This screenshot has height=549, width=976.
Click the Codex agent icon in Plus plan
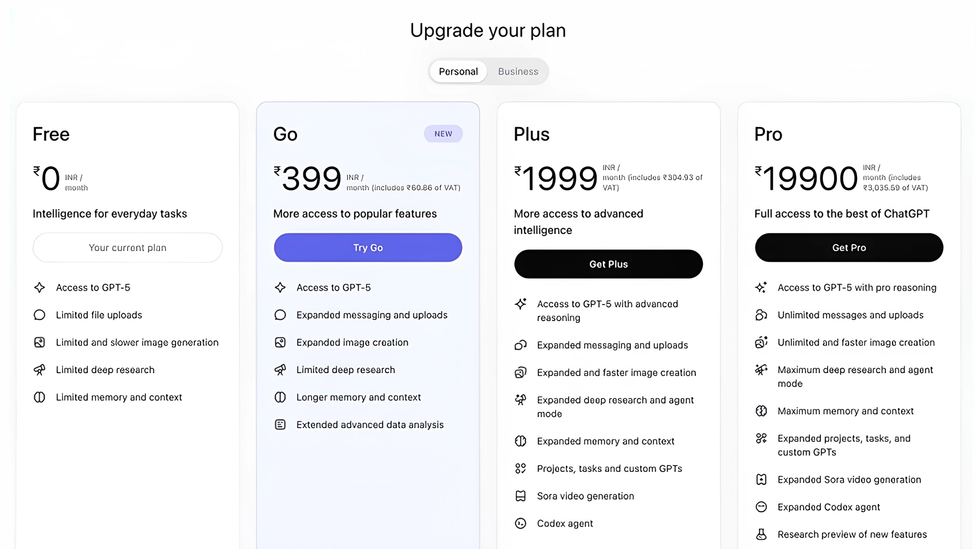point(521,524)
